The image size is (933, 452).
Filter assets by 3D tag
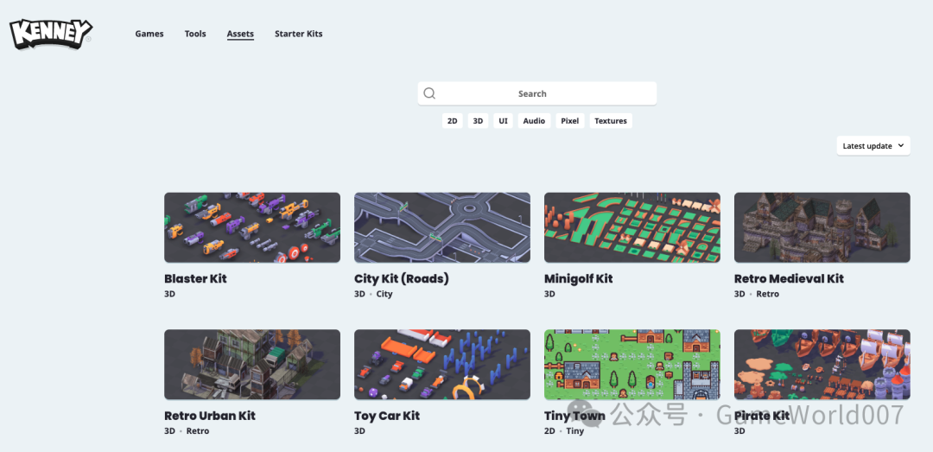[478, 121]
